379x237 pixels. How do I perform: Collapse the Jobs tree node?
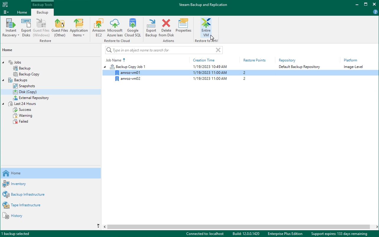(x=3, y=62)
